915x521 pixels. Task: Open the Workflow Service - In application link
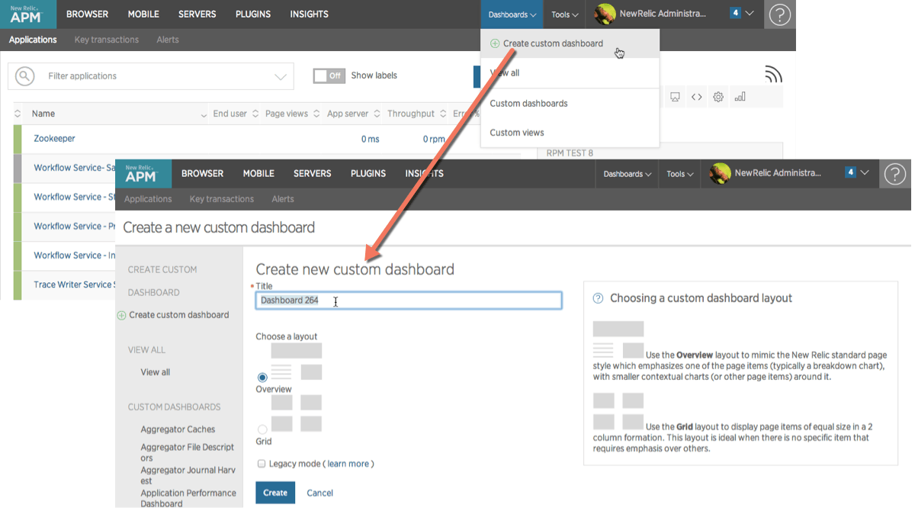(75, 256)
